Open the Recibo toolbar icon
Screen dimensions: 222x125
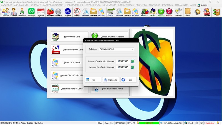pyautogui.click(x=178, y=12)
